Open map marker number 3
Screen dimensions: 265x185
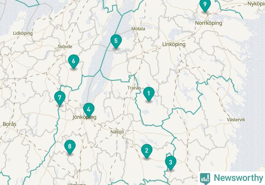tap(171, 163)
